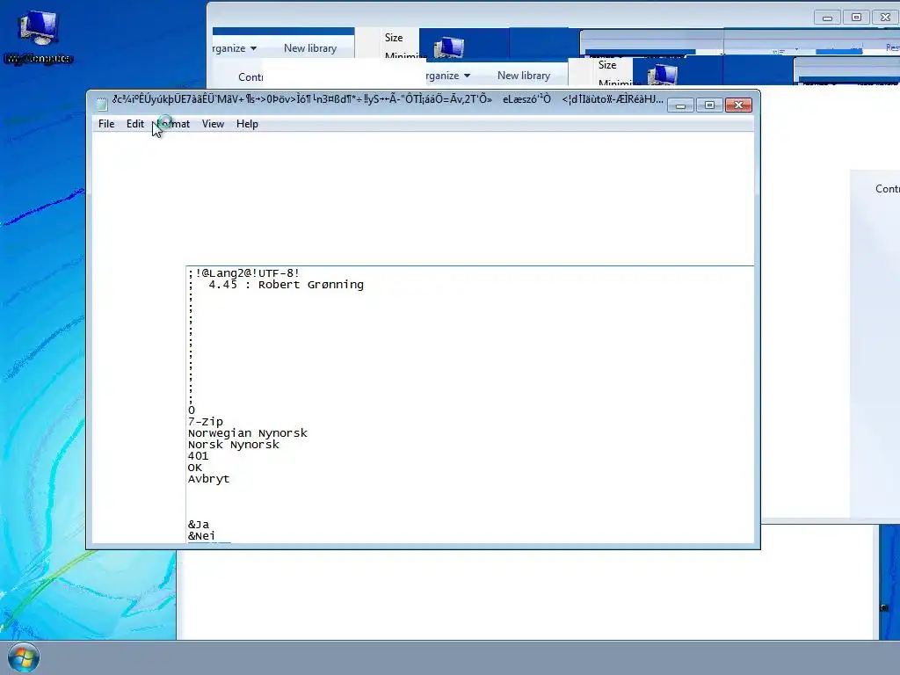The image size is (900, 675).
Task: Open the View menu in Notepad
Action: pyautogui.click(x=213, y=124)
